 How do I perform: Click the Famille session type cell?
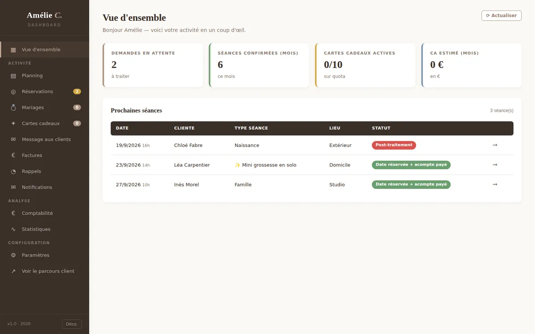243,185
